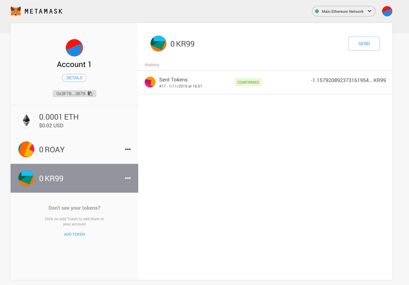Click the KR99 identicon in sidebar
Viewport: 409px width, 285px height.
26,178
